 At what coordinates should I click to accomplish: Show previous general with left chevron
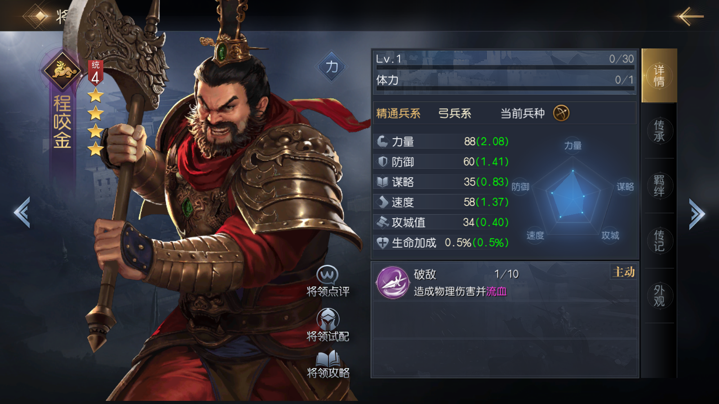point(22,212)
